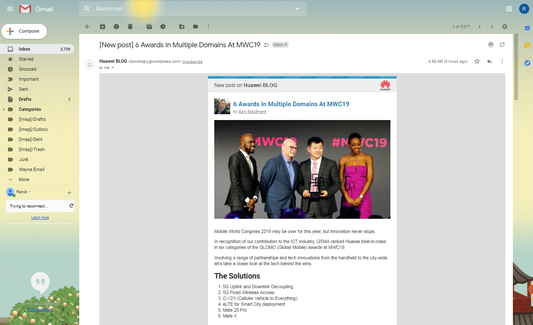Image resolution: width=533 pixels, height=325 pixels.
Task: Expand the 'to me' recipient details
Action: [x=112, y=68]
